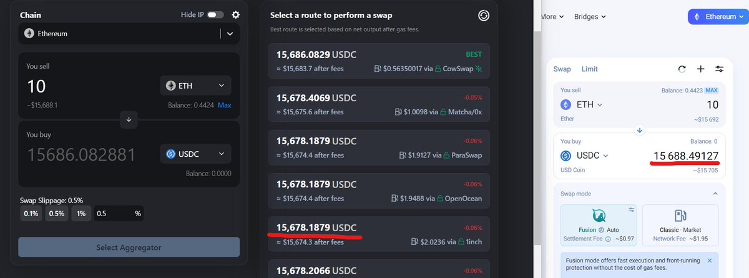The width and height of the screenshot is (749, 278).
Task: Select Classic Market swap mode
Action: (x=680, y=224)
